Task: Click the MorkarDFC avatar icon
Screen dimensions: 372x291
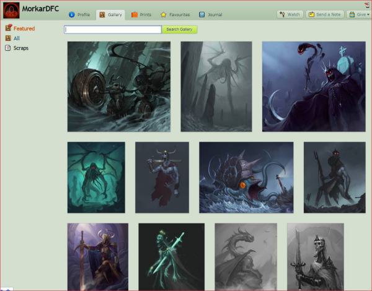Action: [x=11, y=10]
